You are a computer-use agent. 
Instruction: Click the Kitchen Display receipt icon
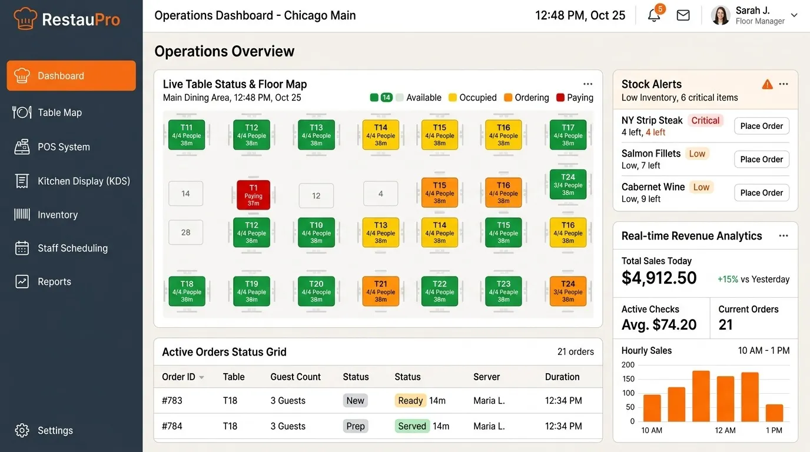(22, 181)
